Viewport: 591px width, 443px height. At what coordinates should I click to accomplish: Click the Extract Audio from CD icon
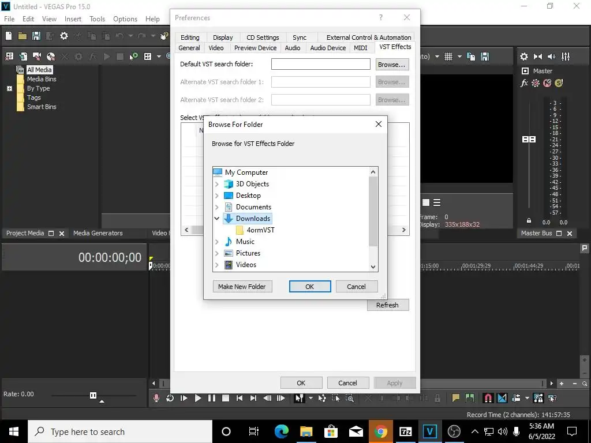[x=51, y=57]
